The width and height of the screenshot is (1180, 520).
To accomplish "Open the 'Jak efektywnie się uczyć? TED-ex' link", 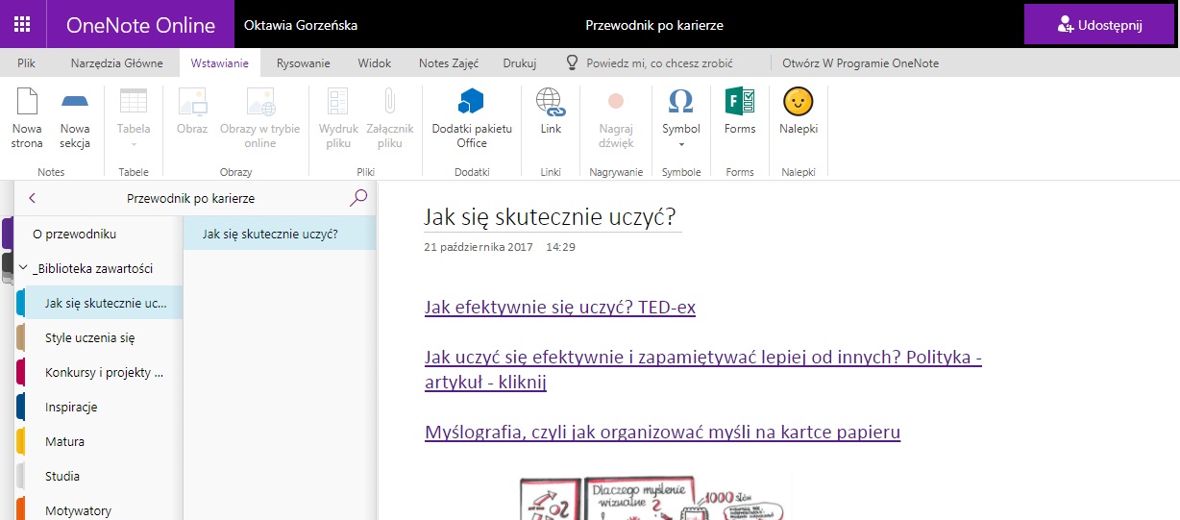I will (559, 308).
